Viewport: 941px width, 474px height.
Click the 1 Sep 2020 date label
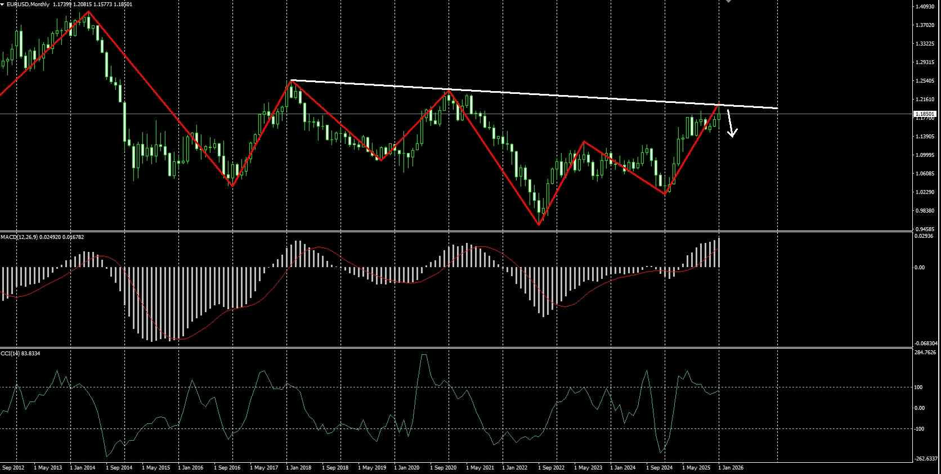coord(443,467)
